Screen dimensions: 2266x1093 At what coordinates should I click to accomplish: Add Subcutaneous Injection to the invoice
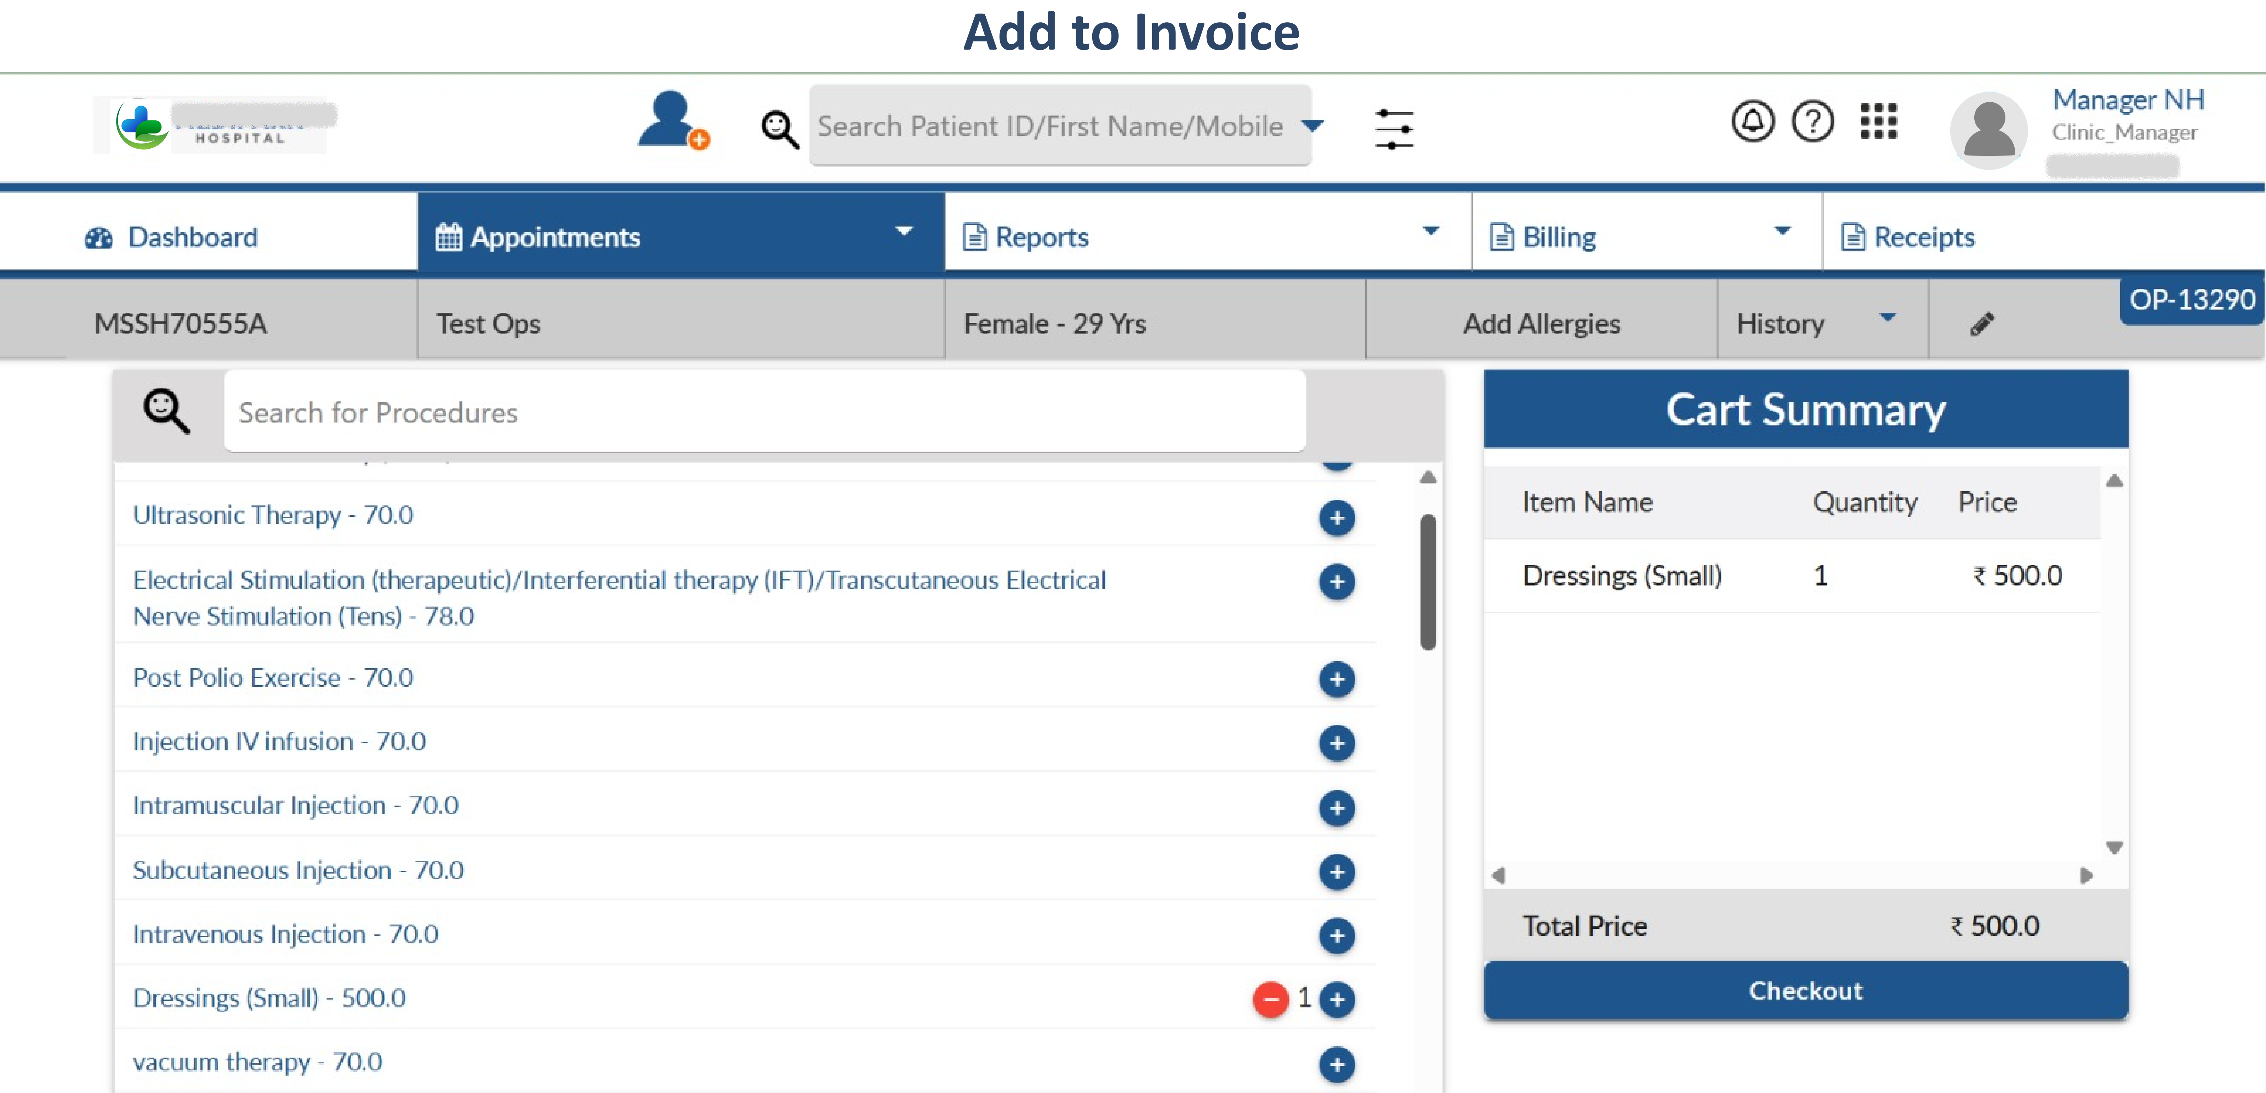point(1336,871)
